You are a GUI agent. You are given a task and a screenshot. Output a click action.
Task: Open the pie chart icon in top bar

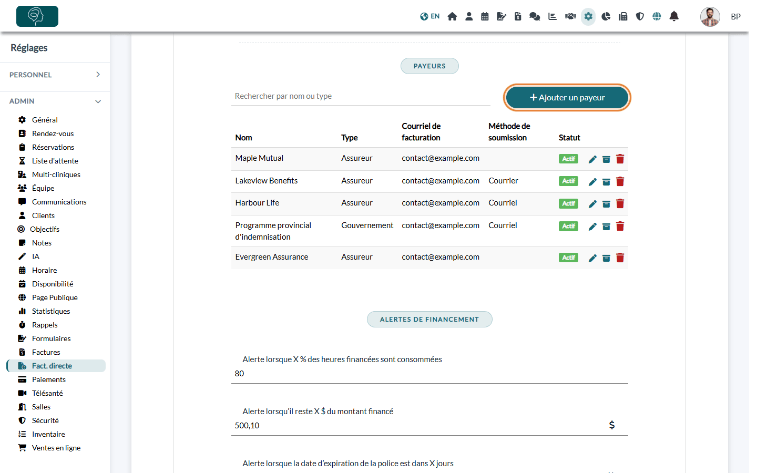coord(606,16)
